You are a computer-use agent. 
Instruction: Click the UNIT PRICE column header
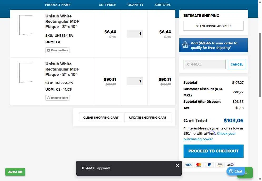coord(107,5)
